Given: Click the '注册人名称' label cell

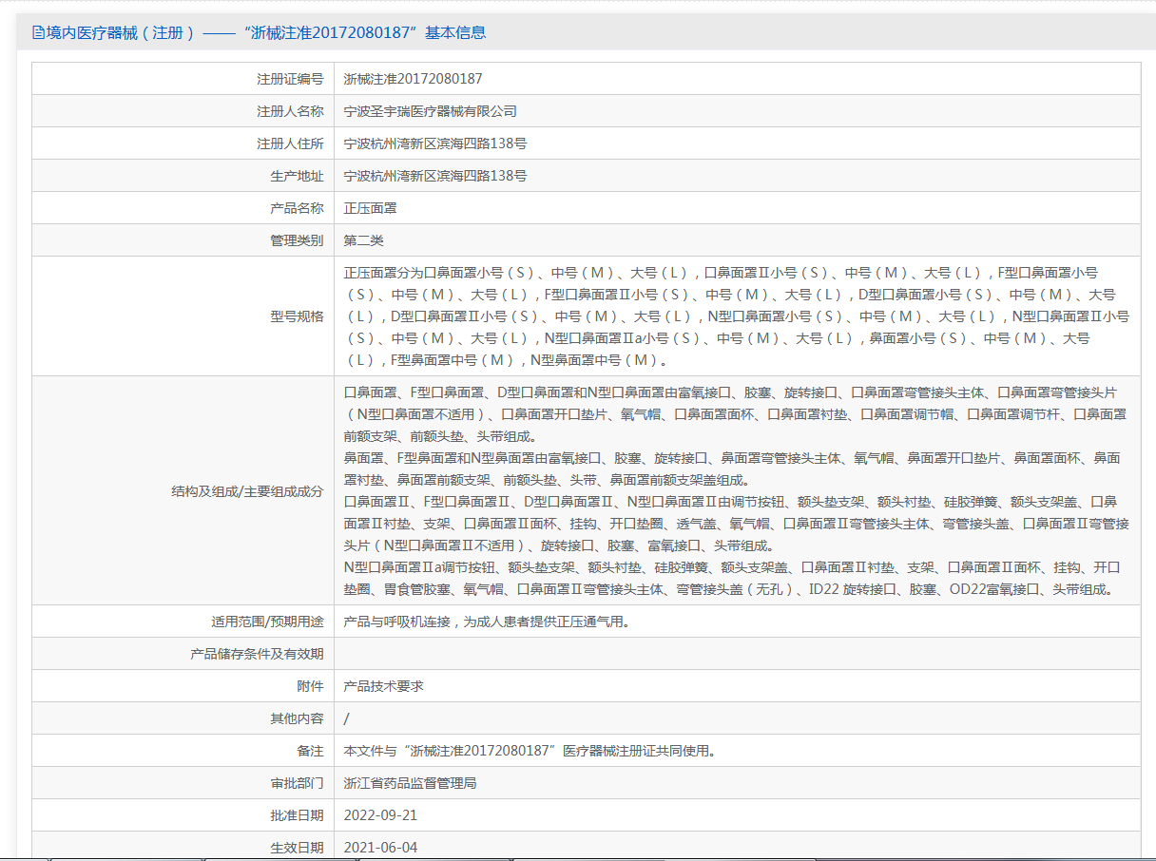Looking at the screenshot, I should tap(183, 111).
